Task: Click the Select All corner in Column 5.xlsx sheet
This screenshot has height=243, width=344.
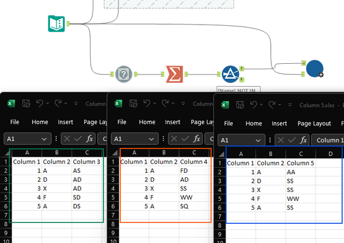Action: point(221,154)
